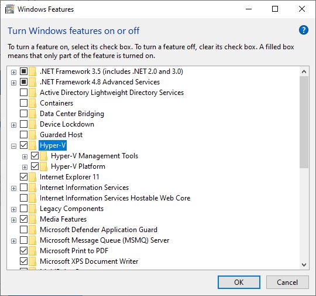Enable Active Directory Lightweight Directory Services
316x296 pixels.
[24, 92]
